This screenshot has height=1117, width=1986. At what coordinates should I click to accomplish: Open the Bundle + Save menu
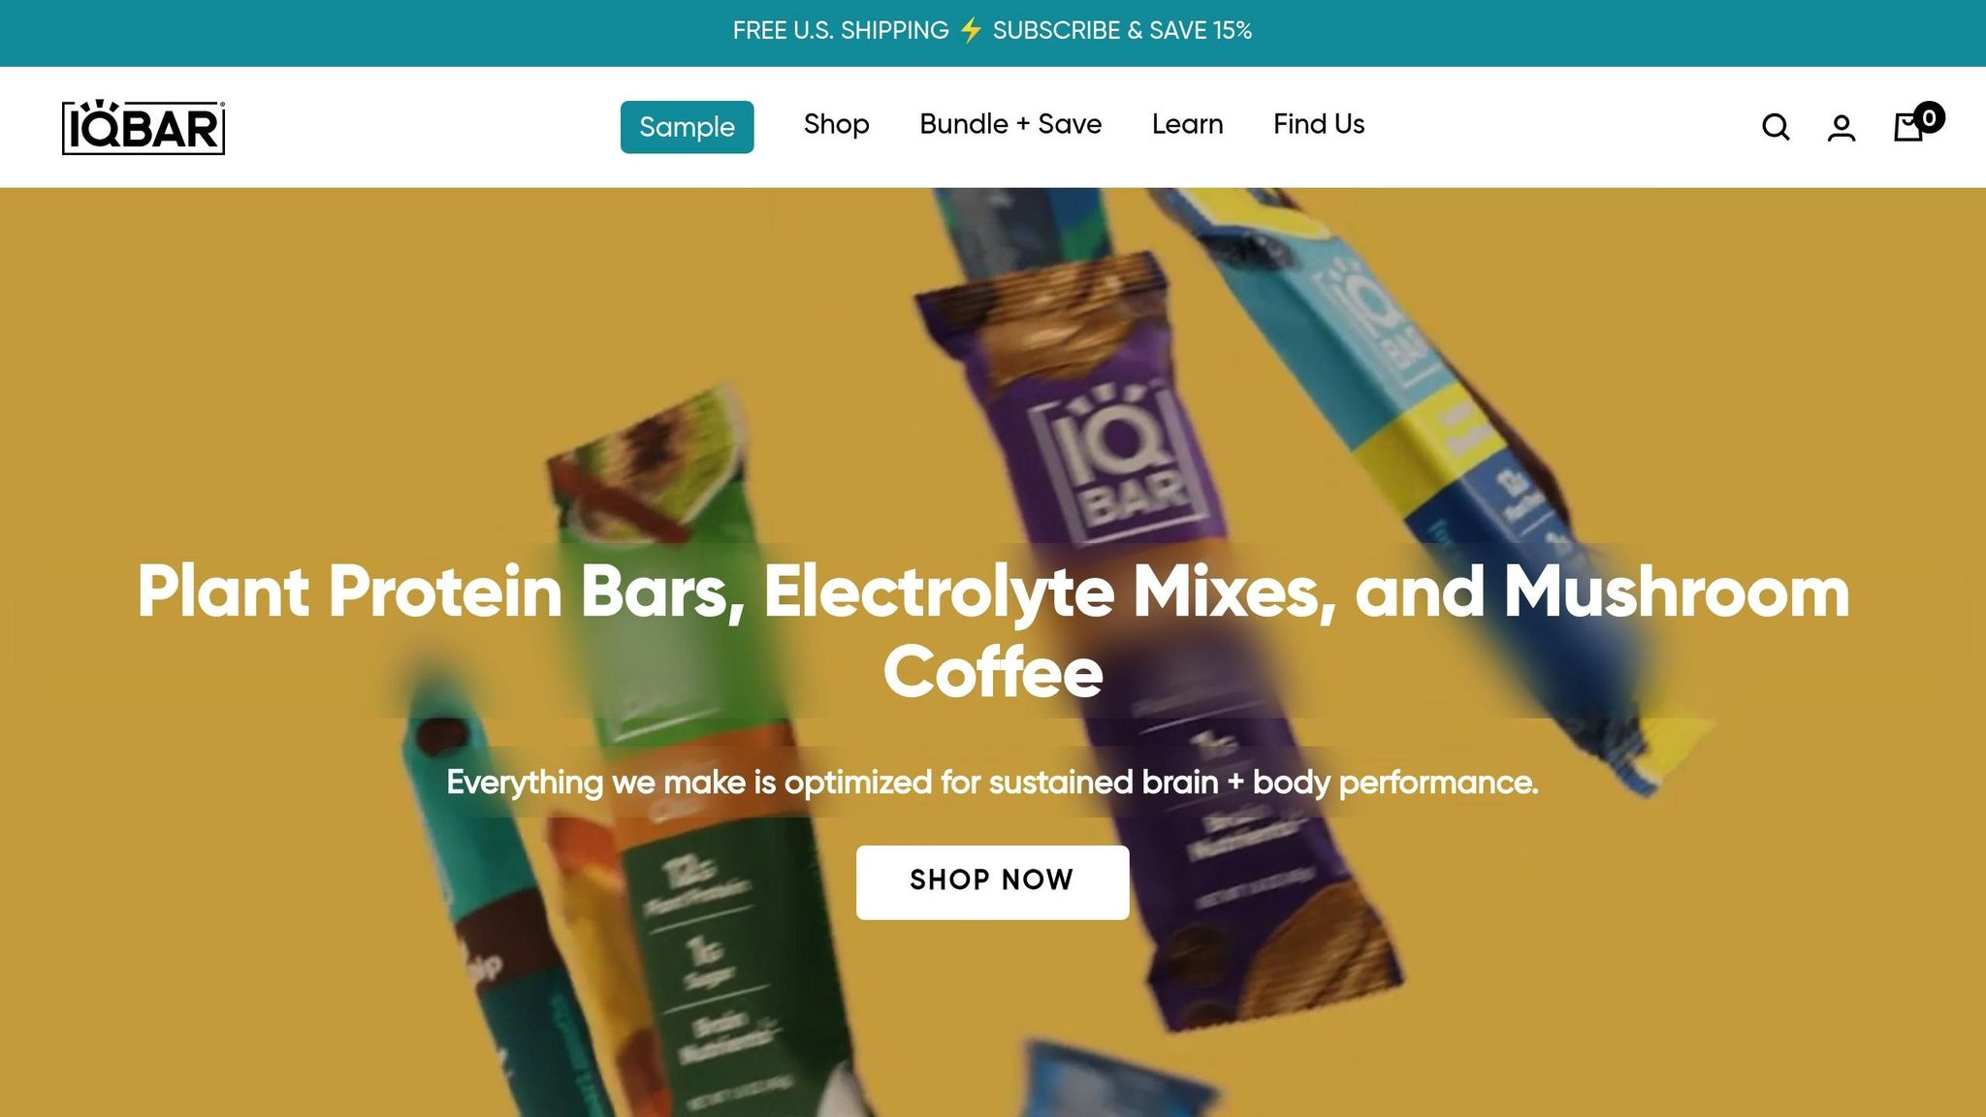click(x=1010, y=124)
